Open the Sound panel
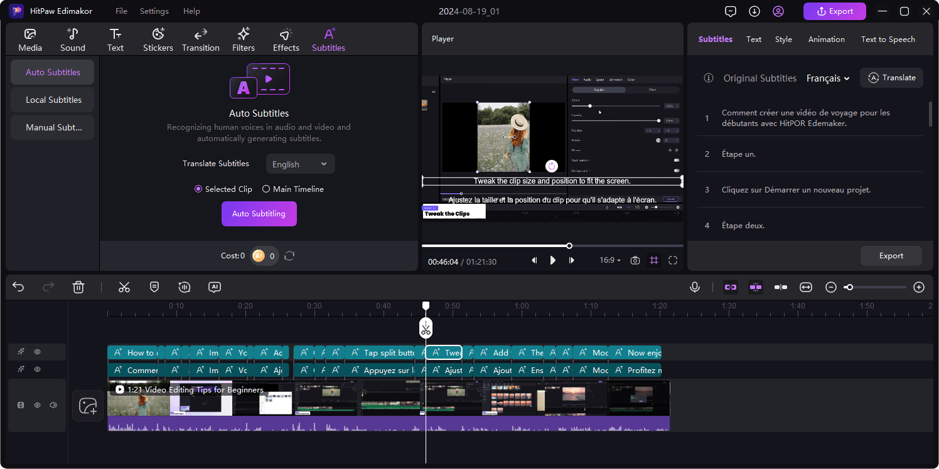Image resolution: width=939 pixels, height=469 pixels. click(x=73, y=40)
